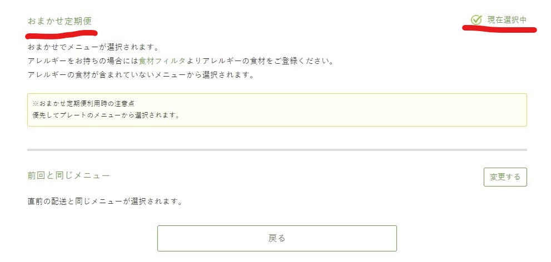Click the 優先してプレートのメニュー notice sentence
This screenshot has width=551, height=262.
(x=106, y=115)
